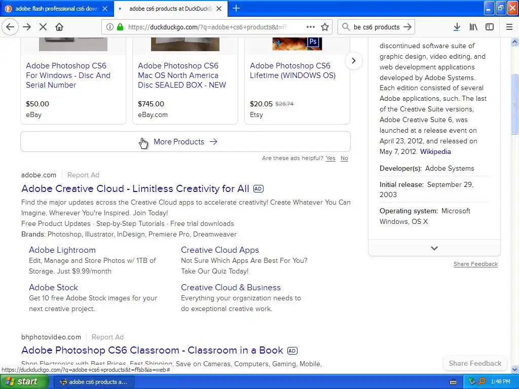
Task: Open a new tab with plus
Action: coord(236,8)
